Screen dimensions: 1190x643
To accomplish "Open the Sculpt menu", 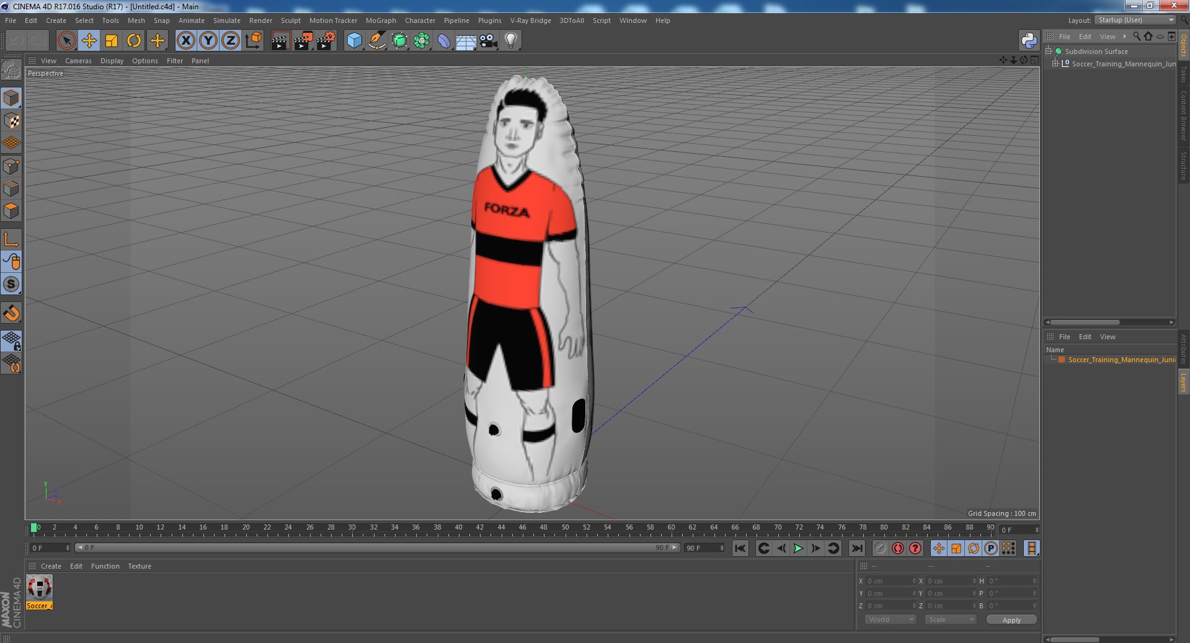I will tap(290, 20).
